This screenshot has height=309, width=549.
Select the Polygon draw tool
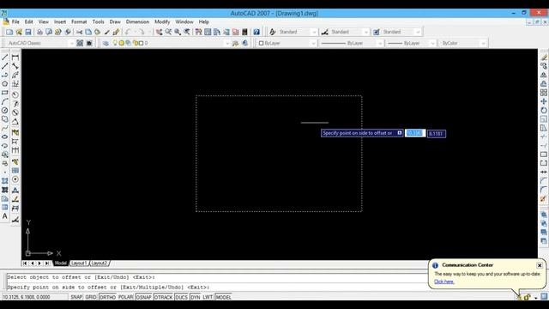click(x=5, y=84)
